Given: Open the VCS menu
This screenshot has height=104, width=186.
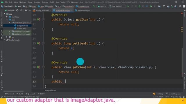Looking at the screenshot, I should (x=68, y=2).
